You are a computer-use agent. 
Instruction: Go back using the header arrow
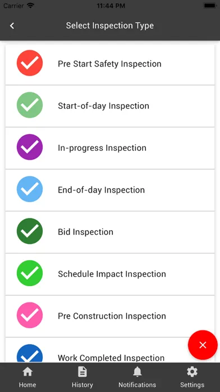pos(12,25)
